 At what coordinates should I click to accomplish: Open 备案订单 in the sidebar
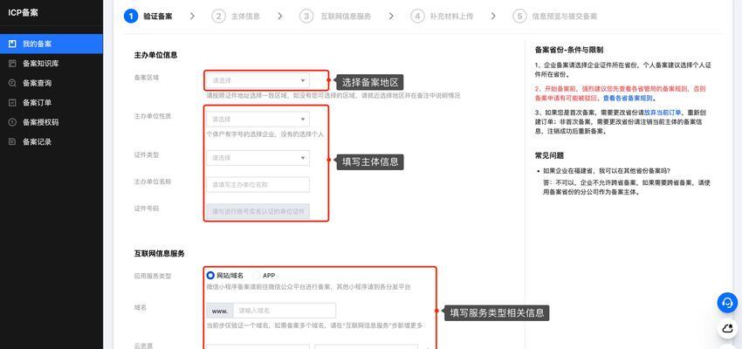[x=52, y=103]
